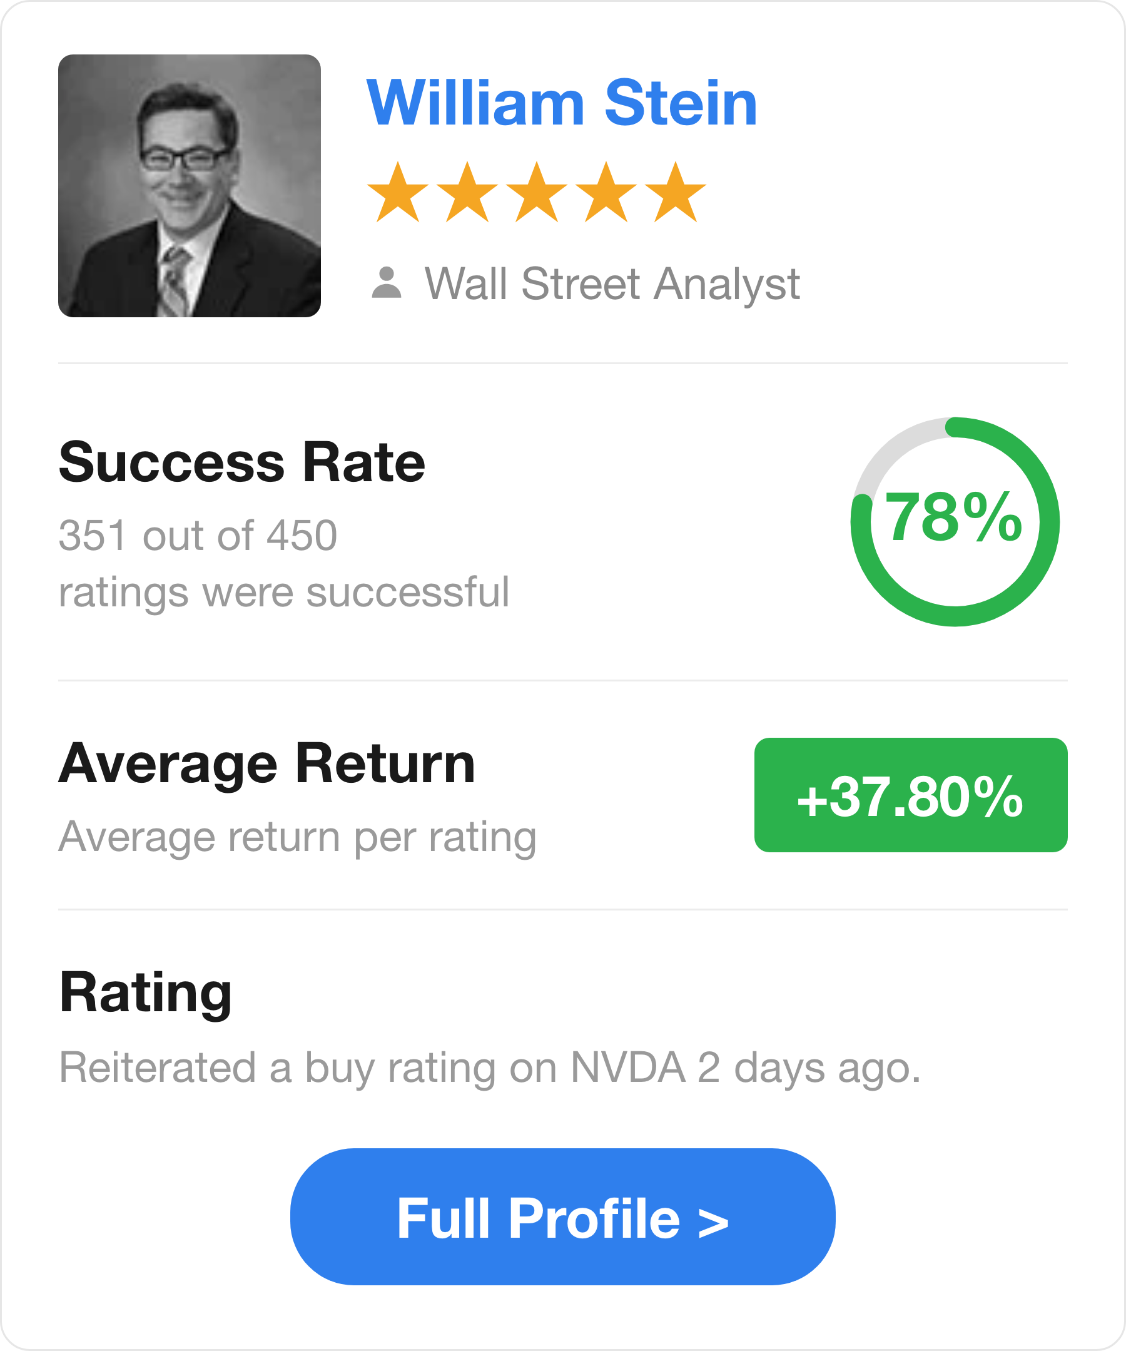Click the Wall Street Analyst label
Image resolution: width=1126 pixels, height=1351 pixels.
click(x=612, y=283)
